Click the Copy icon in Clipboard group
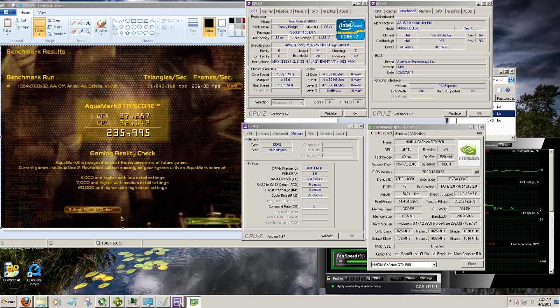 (17, 27)
